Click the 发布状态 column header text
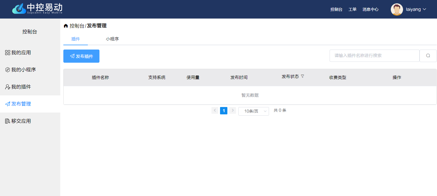The height and width of the screenshot is (196, 437). tap(290, 76)
